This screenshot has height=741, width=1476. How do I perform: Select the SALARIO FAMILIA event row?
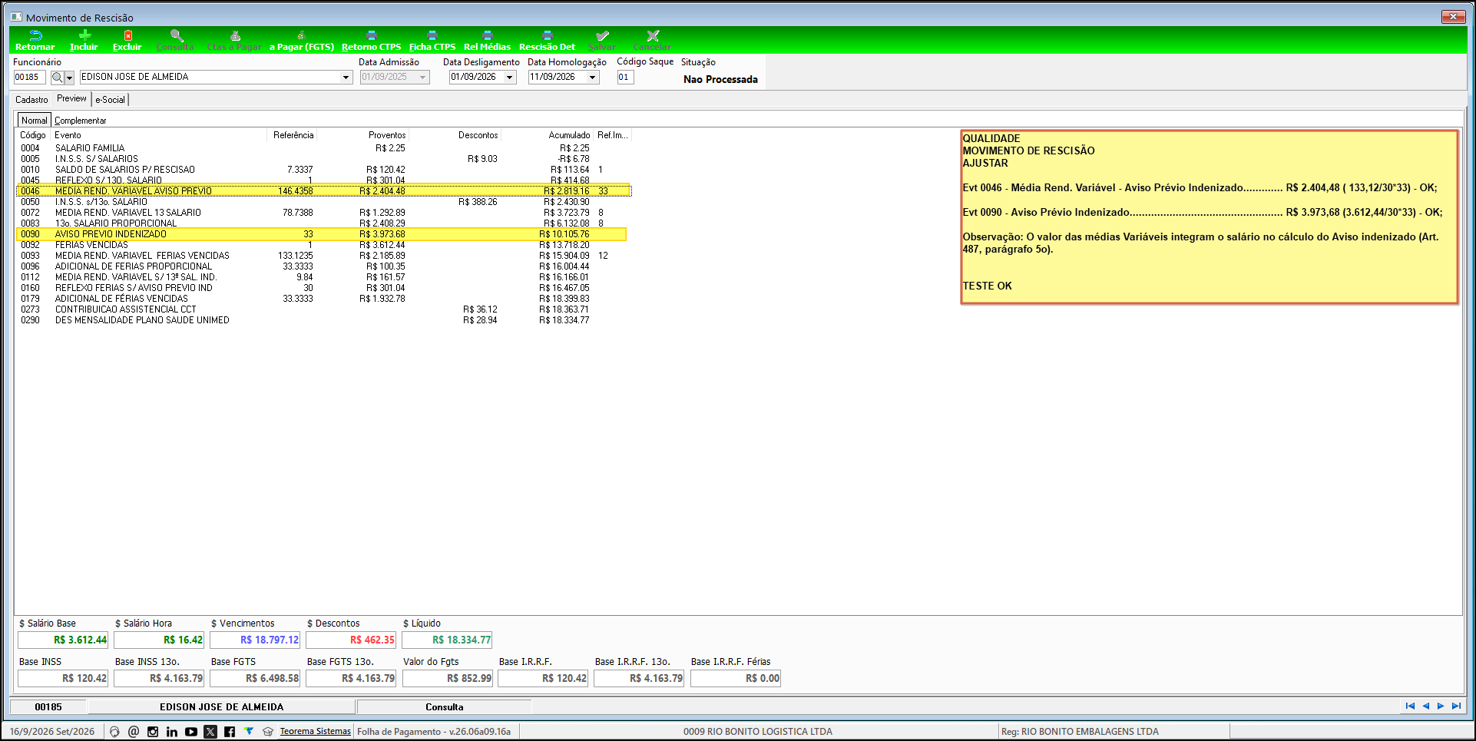pyautogui.click(x=323, y=148)
